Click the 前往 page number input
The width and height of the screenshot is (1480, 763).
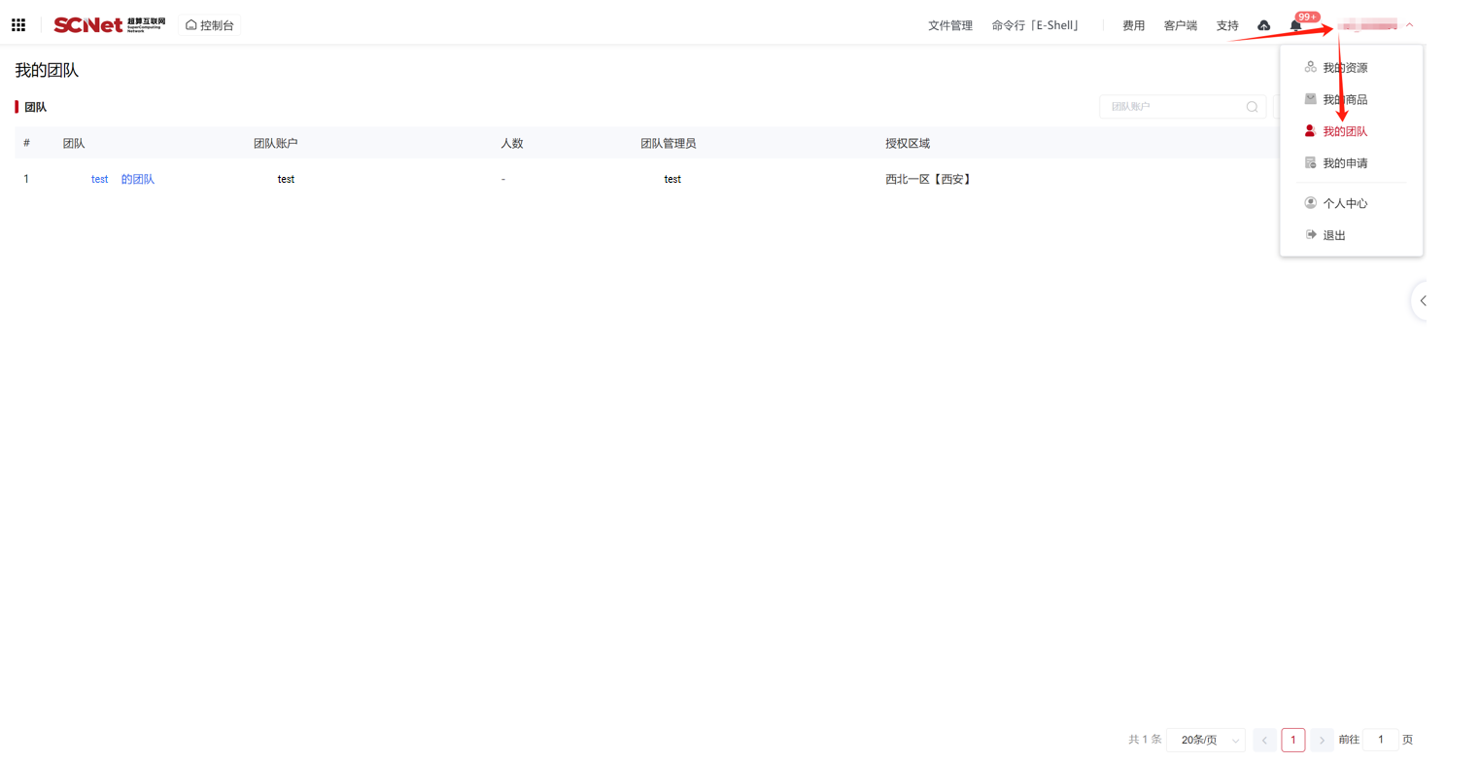tap(1380, 741)
